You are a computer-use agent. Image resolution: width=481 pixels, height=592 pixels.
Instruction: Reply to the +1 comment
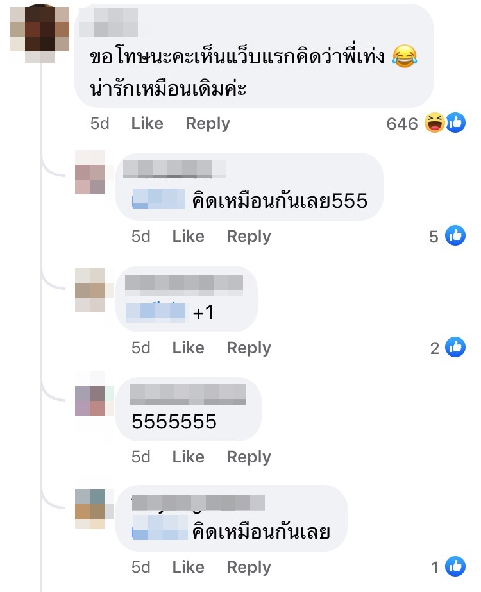(x=249, y=348)
